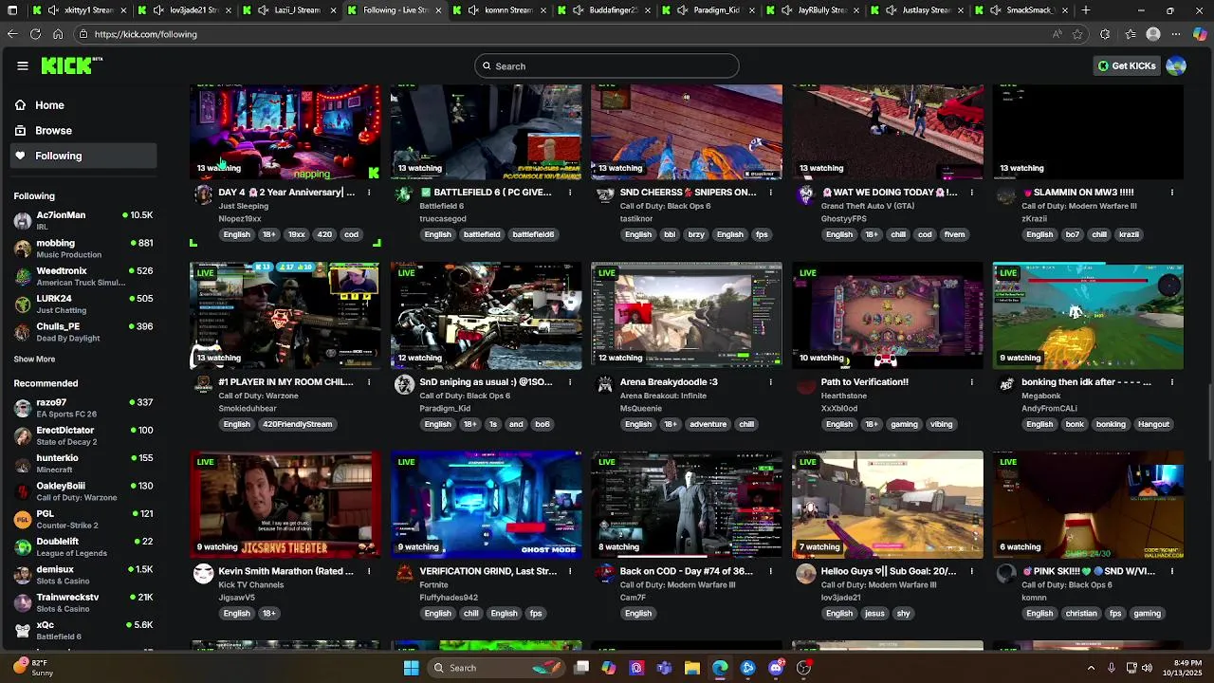
Task: Go back with browser back arrow
Action: click(x=12, y=34)
